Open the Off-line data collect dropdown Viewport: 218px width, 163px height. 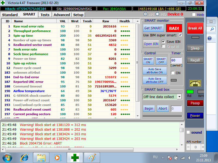179,97
